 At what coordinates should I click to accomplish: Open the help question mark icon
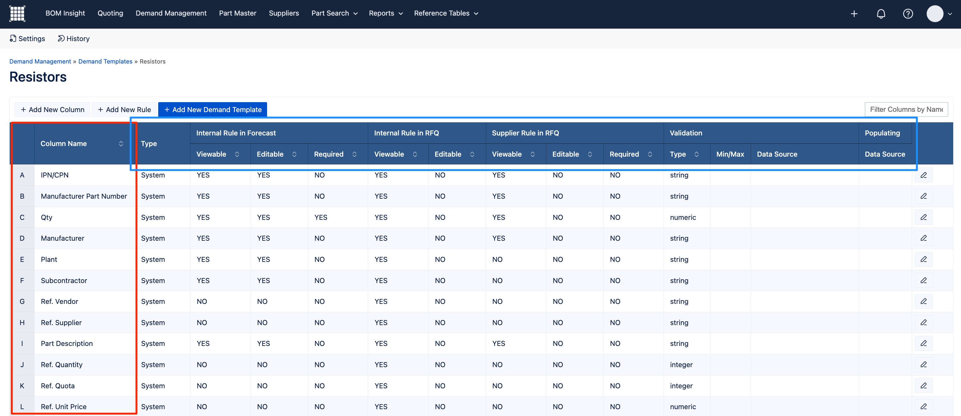tap(908, 14)
